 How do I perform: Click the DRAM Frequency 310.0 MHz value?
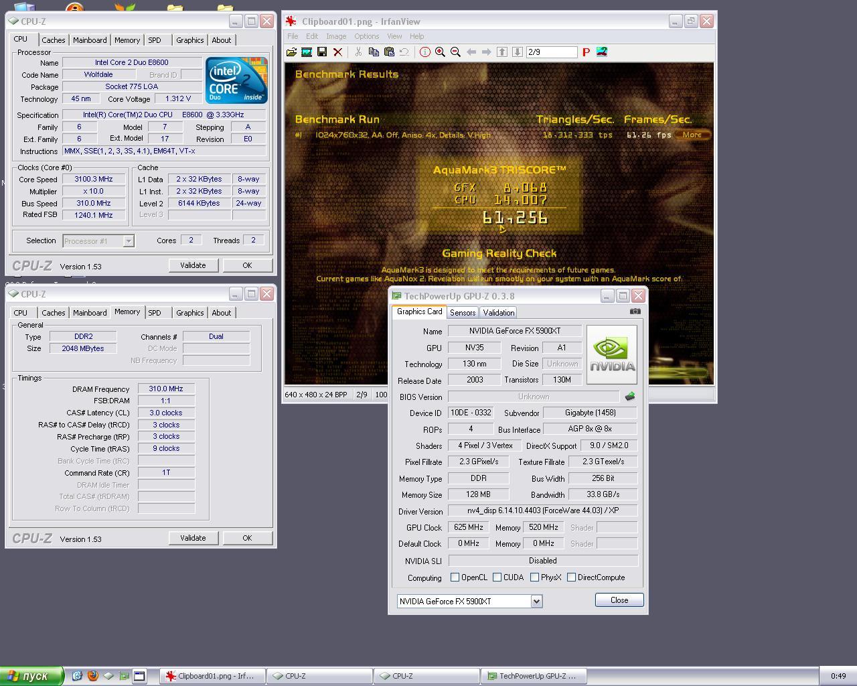tap(166, 389)
